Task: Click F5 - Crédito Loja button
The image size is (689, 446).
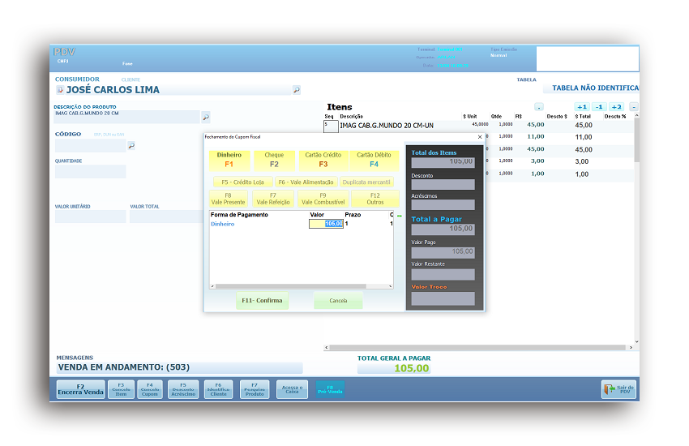Action: click(242, 182)
